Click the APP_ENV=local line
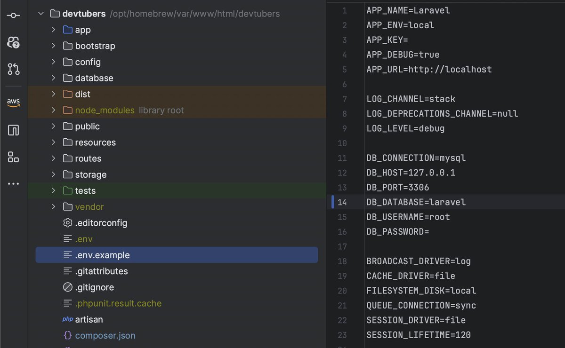Image resolution: width=565 pixels, height=348 pixels. (x=400, y=25)
